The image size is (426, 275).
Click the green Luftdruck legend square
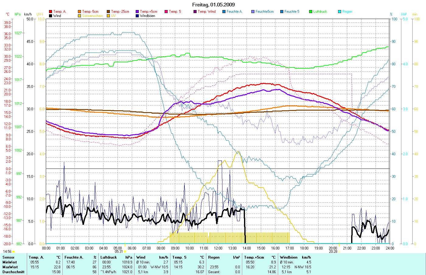pyautogui.click(x=311, y=12)
